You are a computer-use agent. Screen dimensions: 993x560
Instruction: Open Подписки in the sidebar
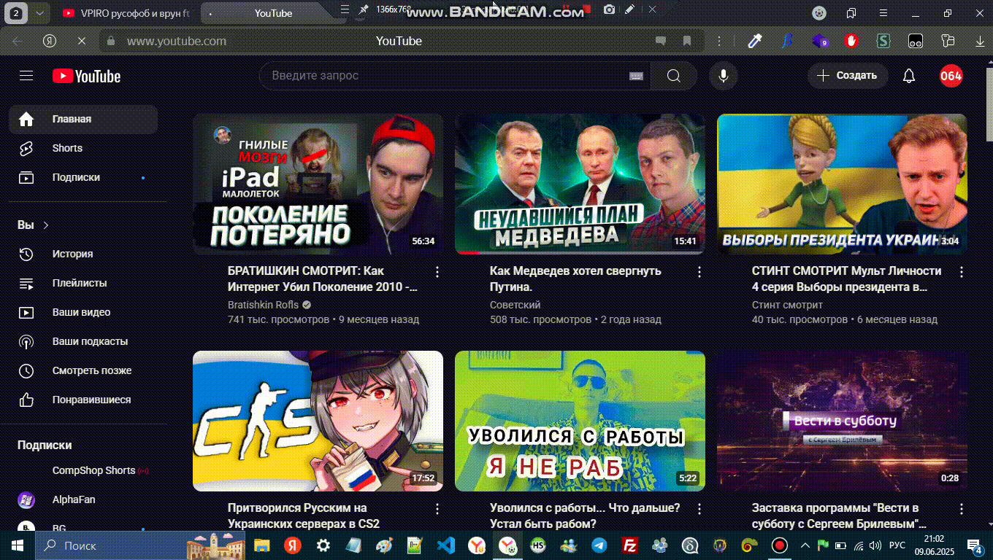[83, 177]
